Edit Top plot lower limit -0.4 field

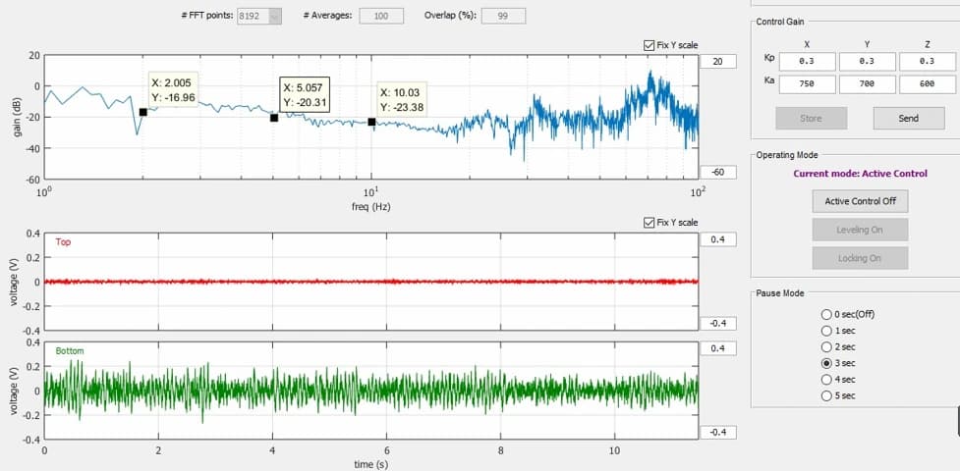[x=718, y=324]
